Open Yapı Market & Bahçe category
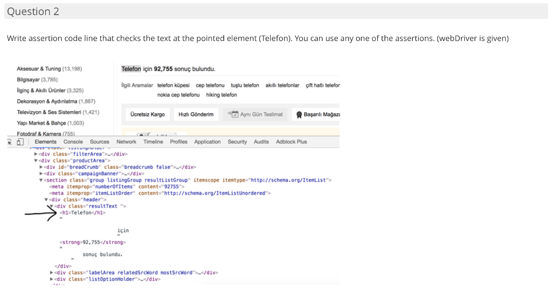The width and height of the screenshot is (552, 302). tap(50, 123)
